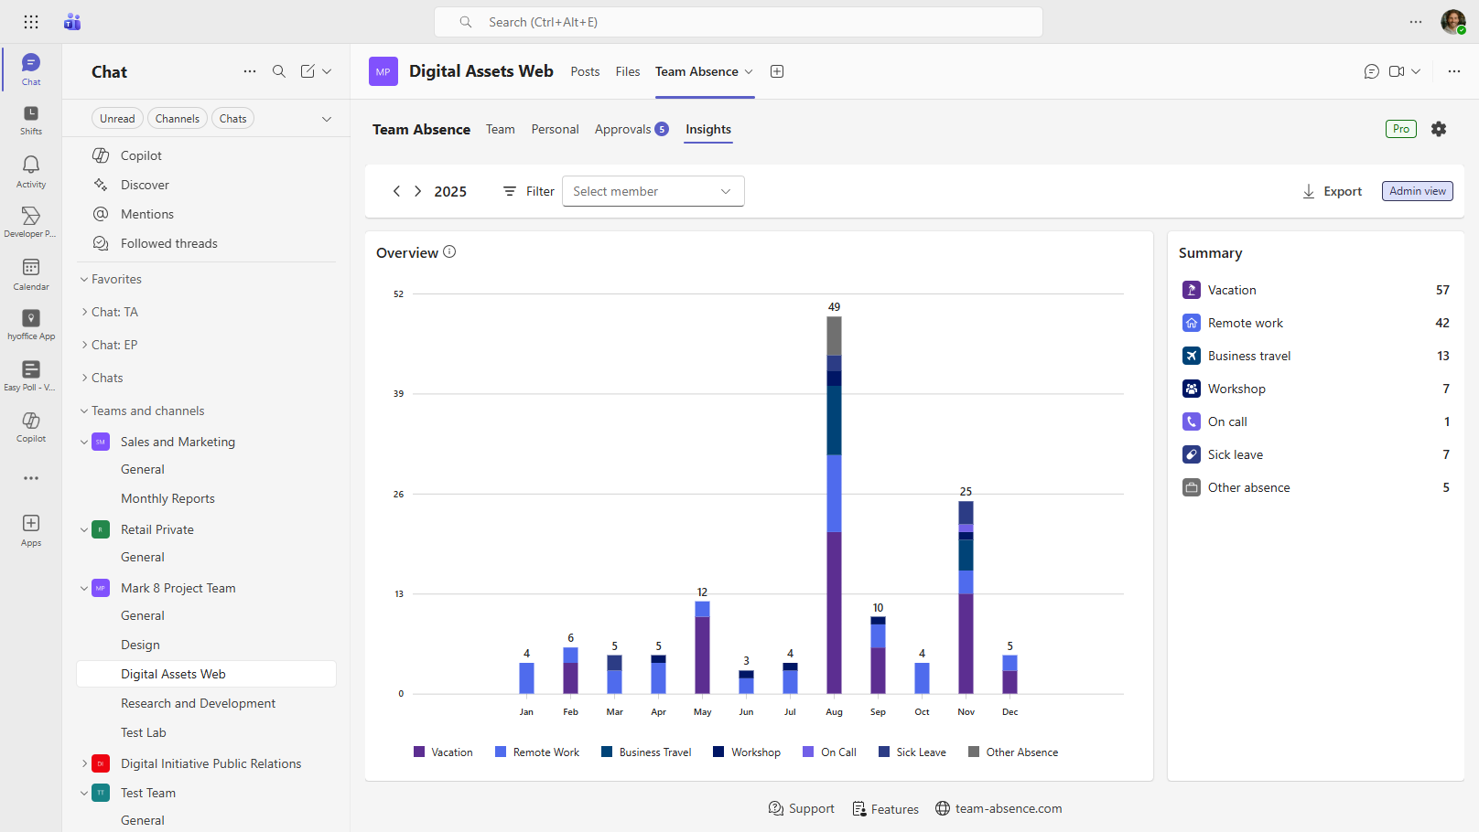The height and width of the screenshot is (832, 1479).
Task: Click in the Search box
Action: click(738, 22)
